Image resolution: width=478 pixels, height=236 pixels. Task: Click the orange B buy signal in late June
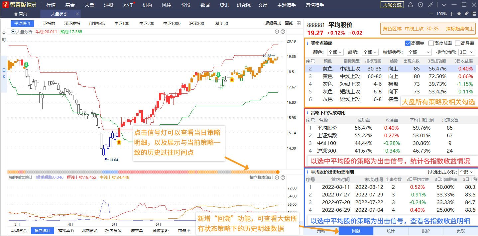[232, 80]
